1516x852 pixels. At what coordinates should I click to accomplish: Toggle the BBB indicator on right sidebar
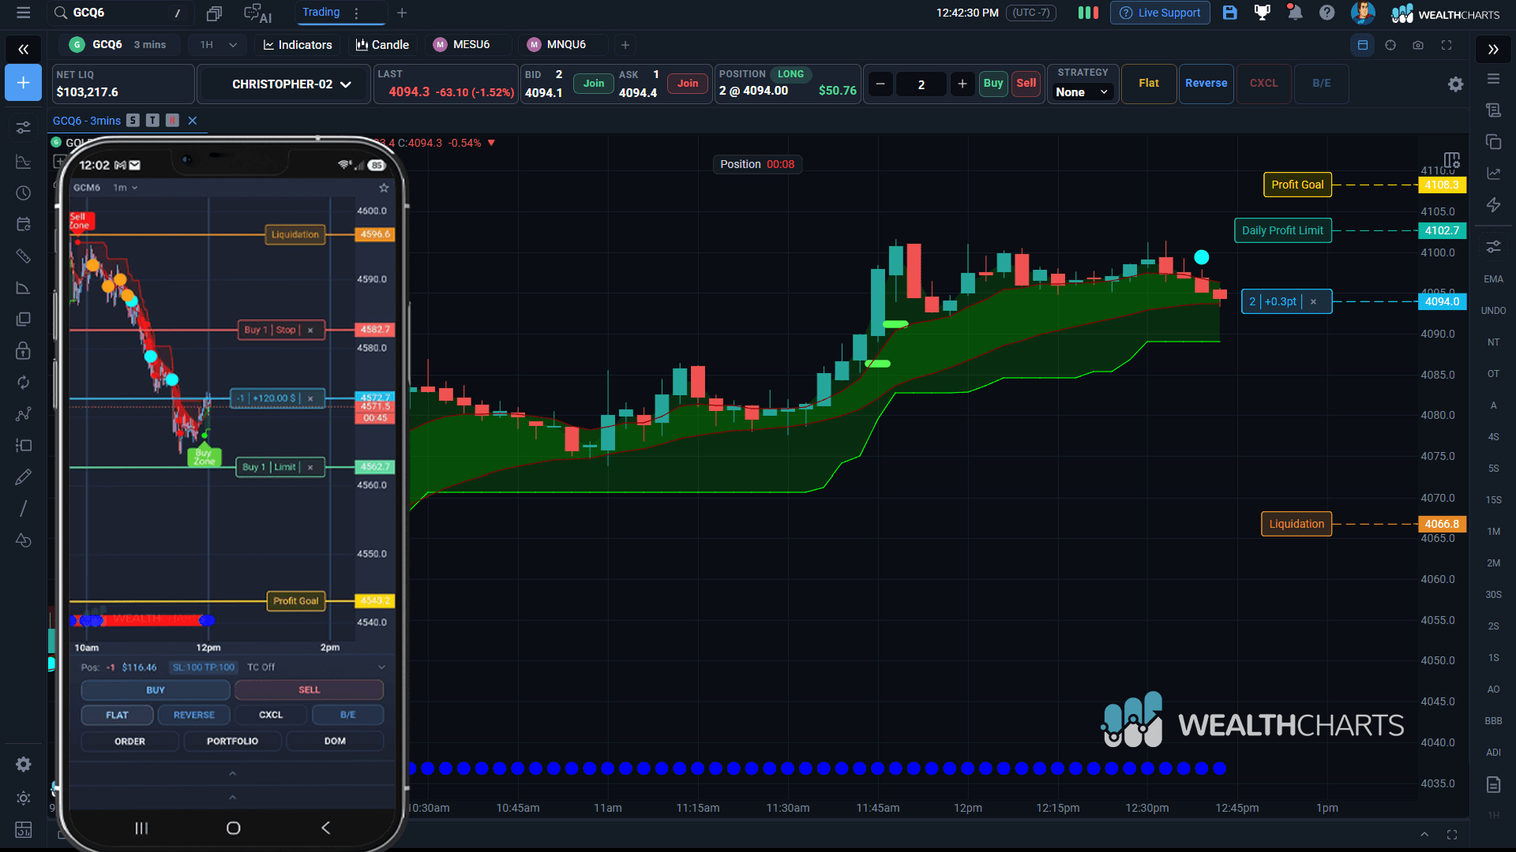[x=1493, y=721]
